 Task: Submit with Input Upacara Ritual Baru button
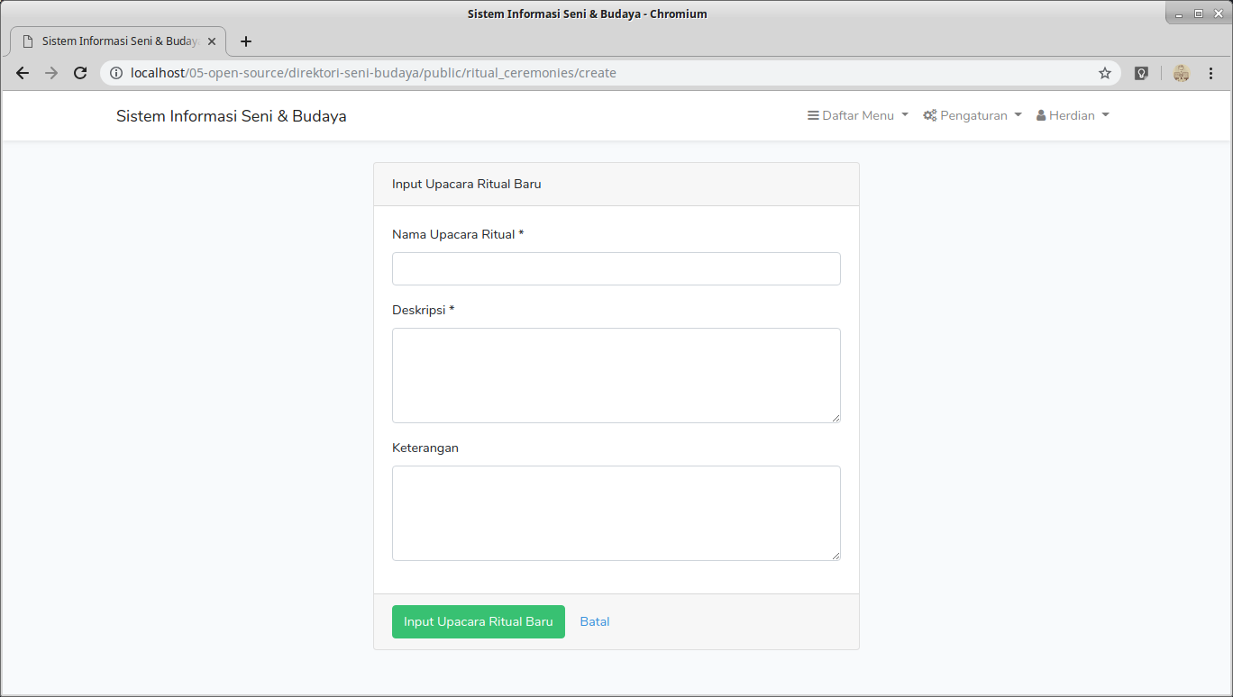coord(479,621)
